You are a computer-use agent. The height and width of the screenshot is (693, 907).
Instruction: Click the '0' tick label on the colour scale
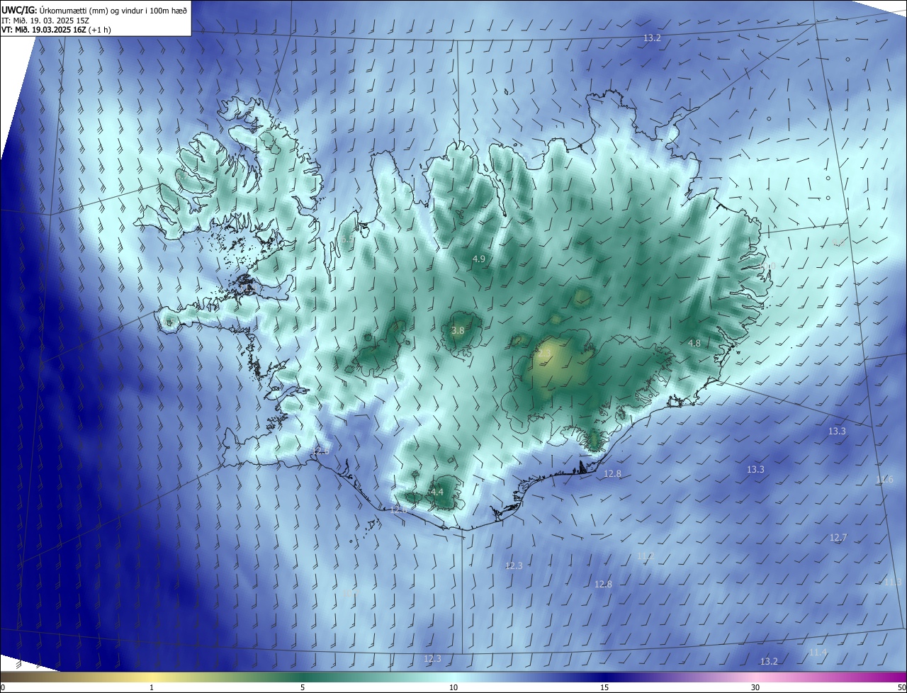[3, 688]
